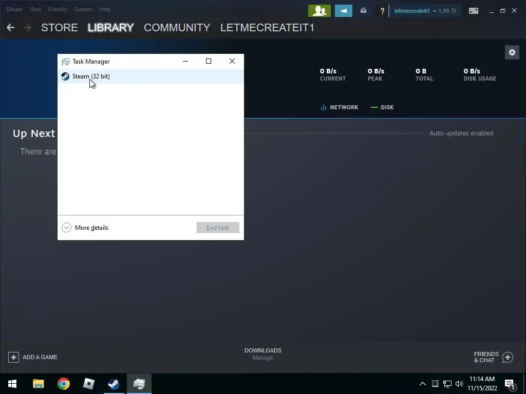Click the Steam taskbar icon
The image size is (526, 394).
tap(114, 384)
